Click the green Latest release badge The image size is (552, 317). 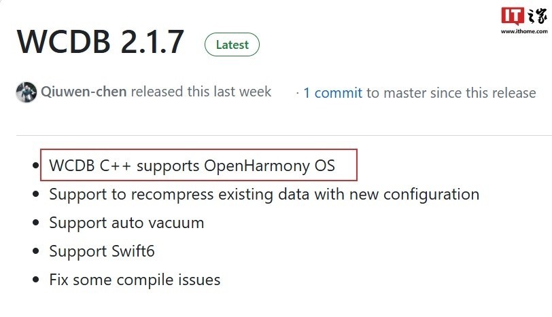(232, 45)
